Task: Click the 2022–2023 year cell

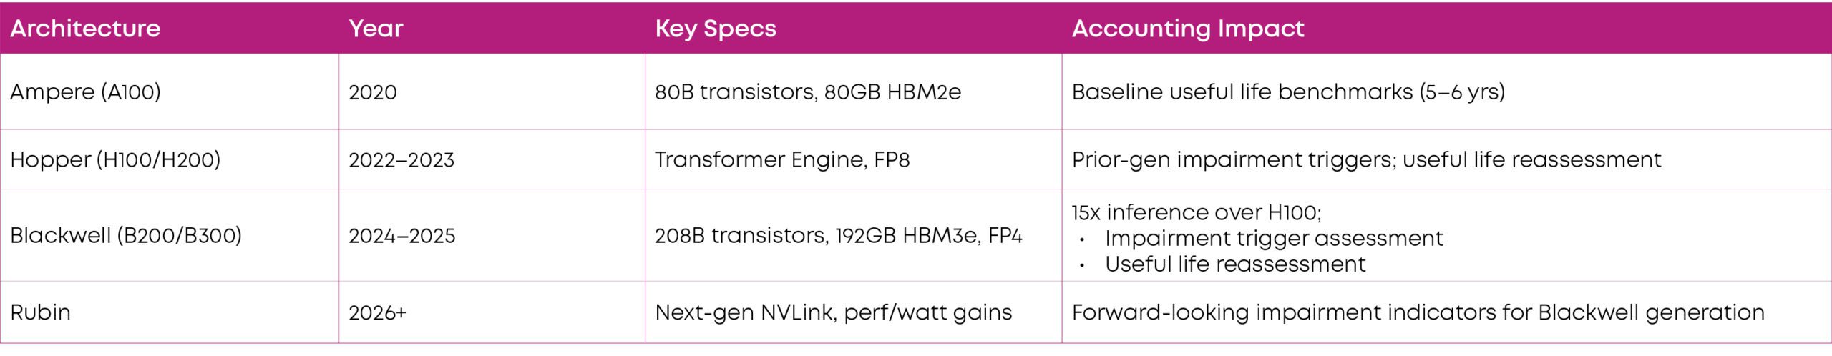Action: tap(401, 159)
